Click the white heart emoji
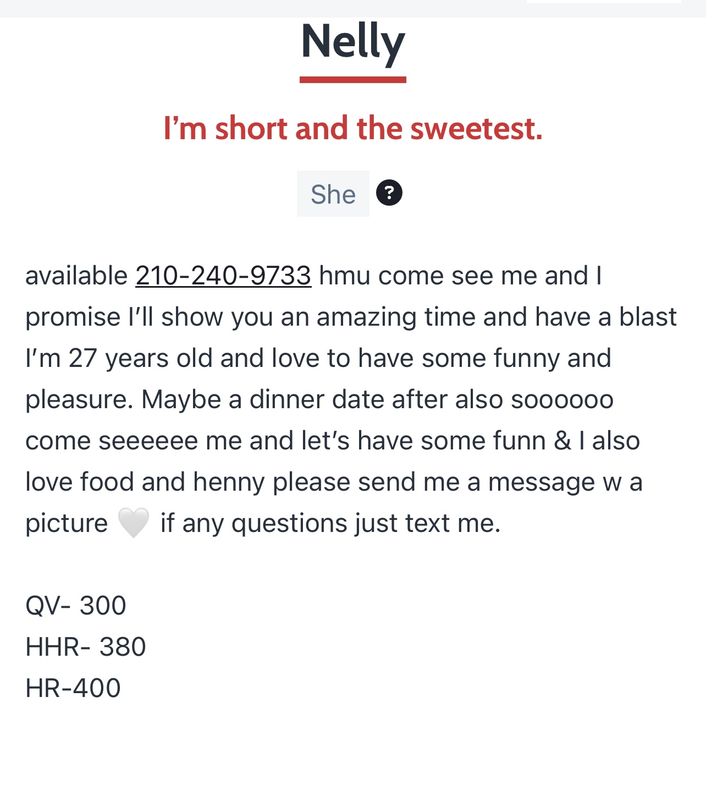This screenshot has width=706, height=785. pyautogui.click(x=134, y=523)
